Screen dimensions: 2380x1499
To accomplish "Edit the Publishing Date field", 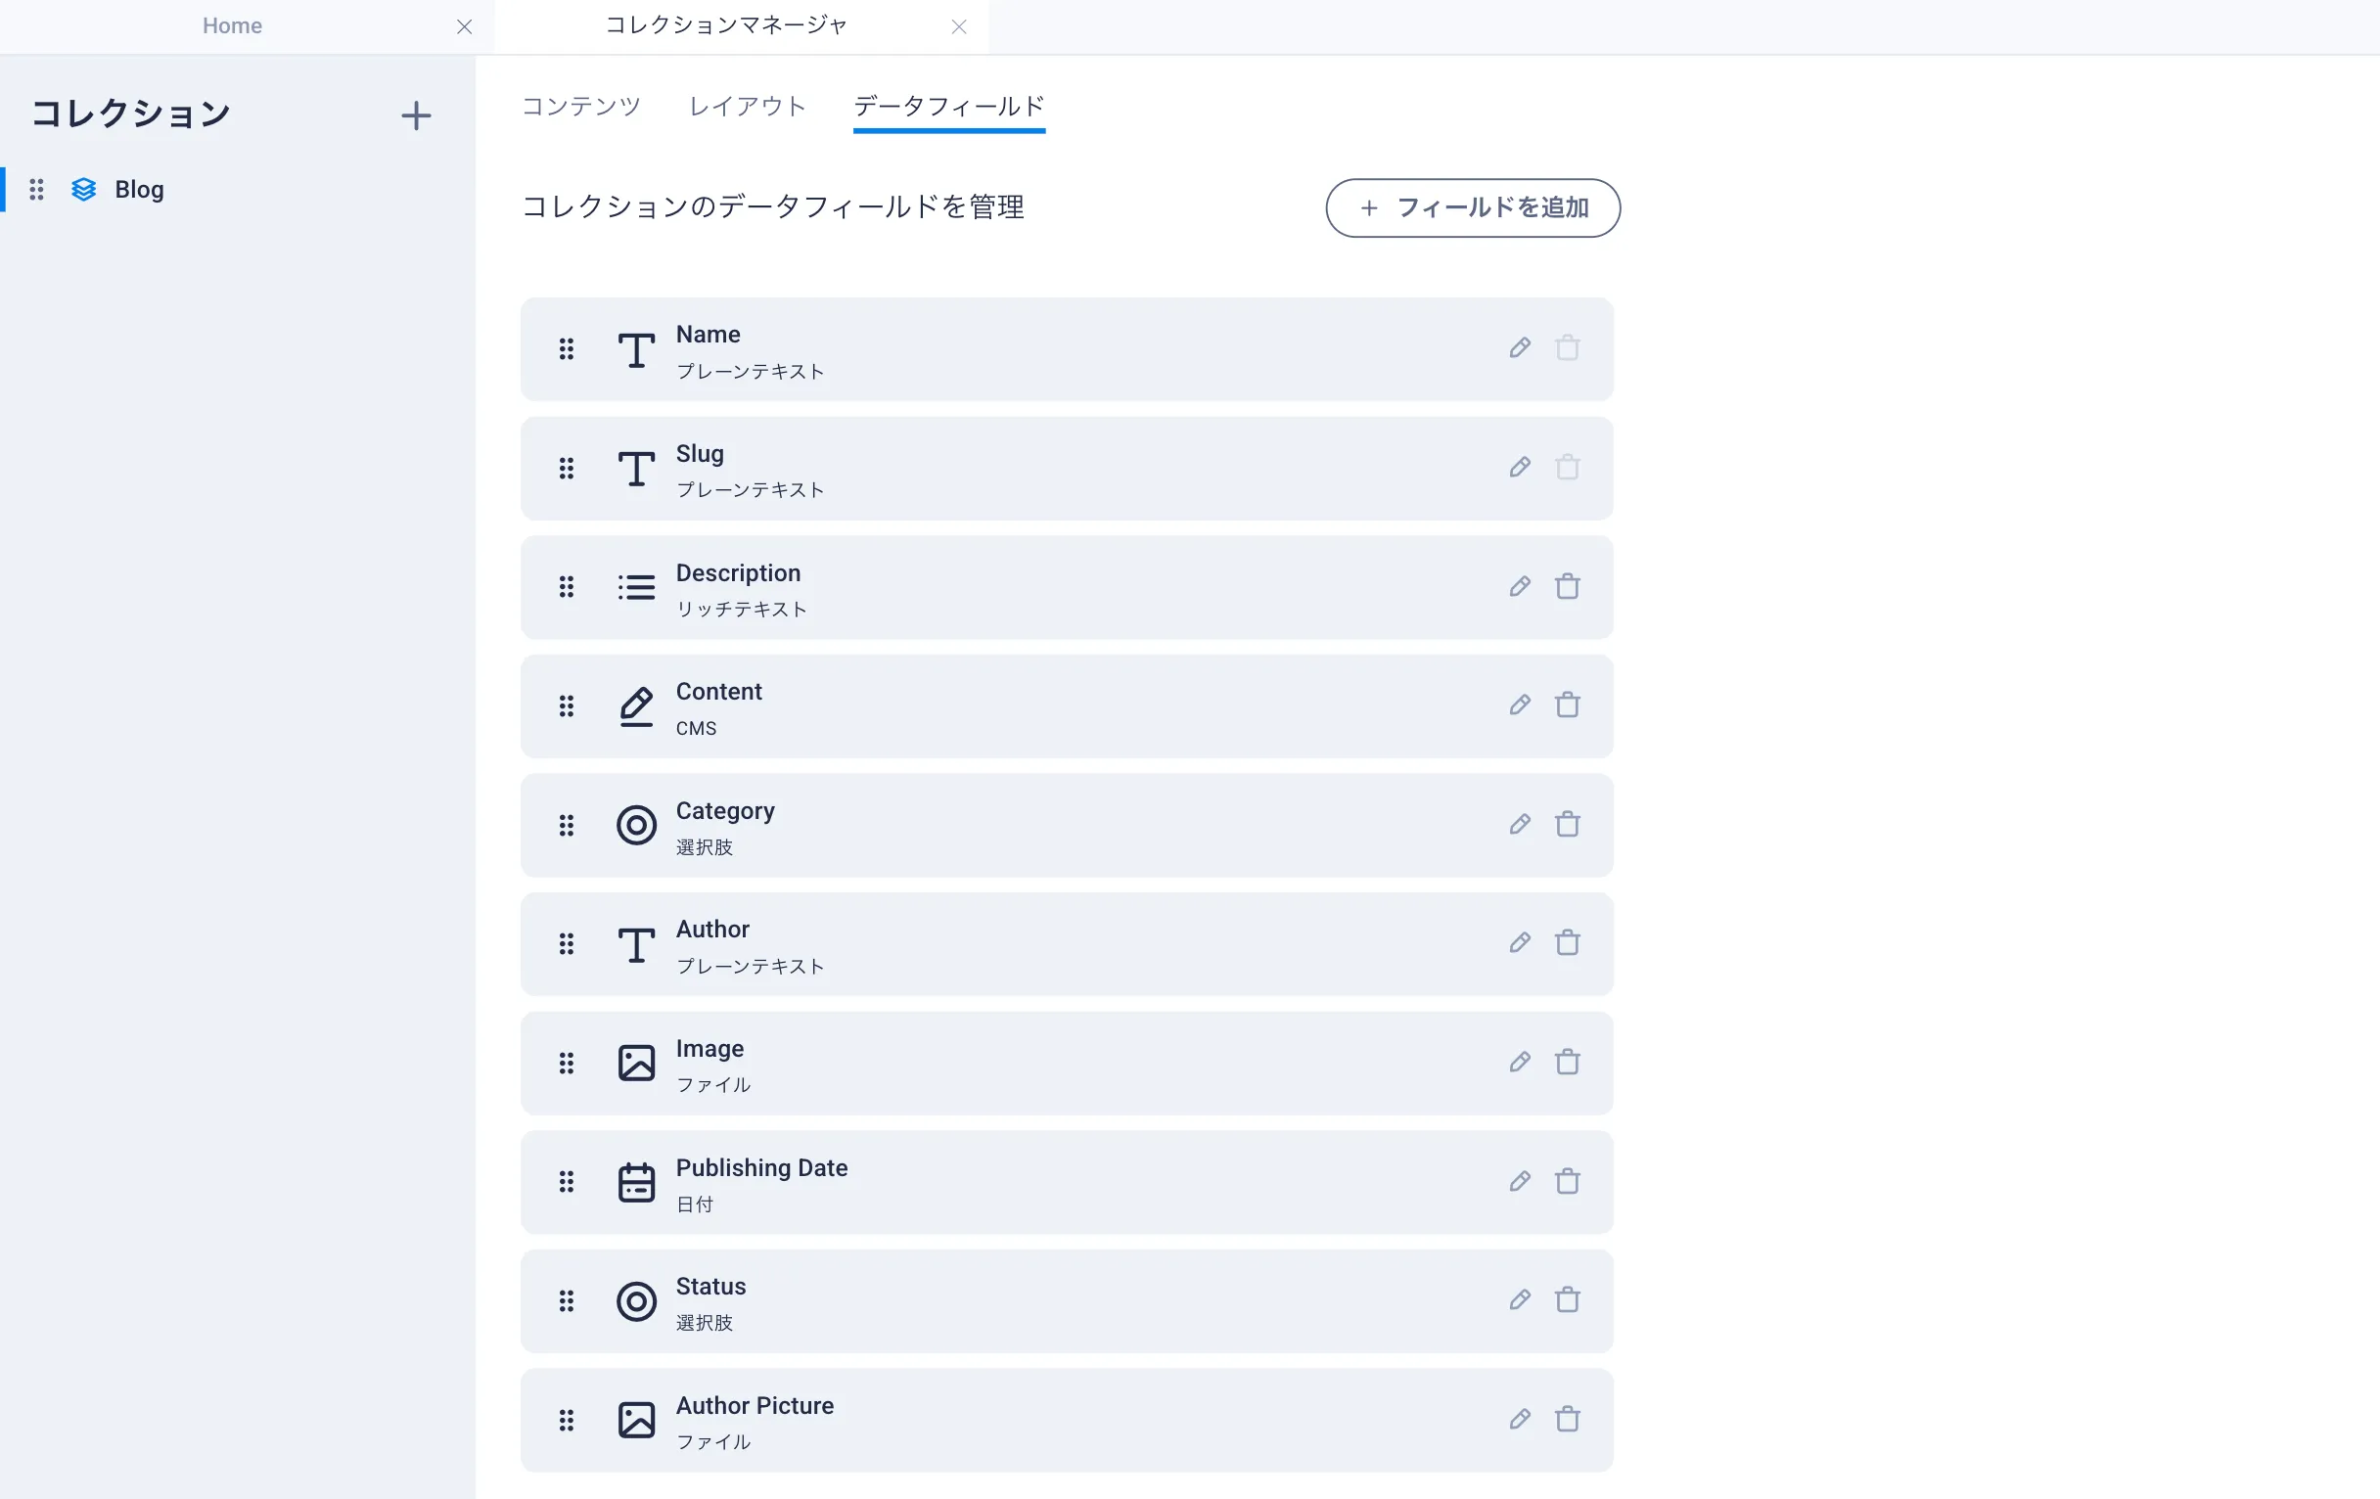I will point(1519,1181).
